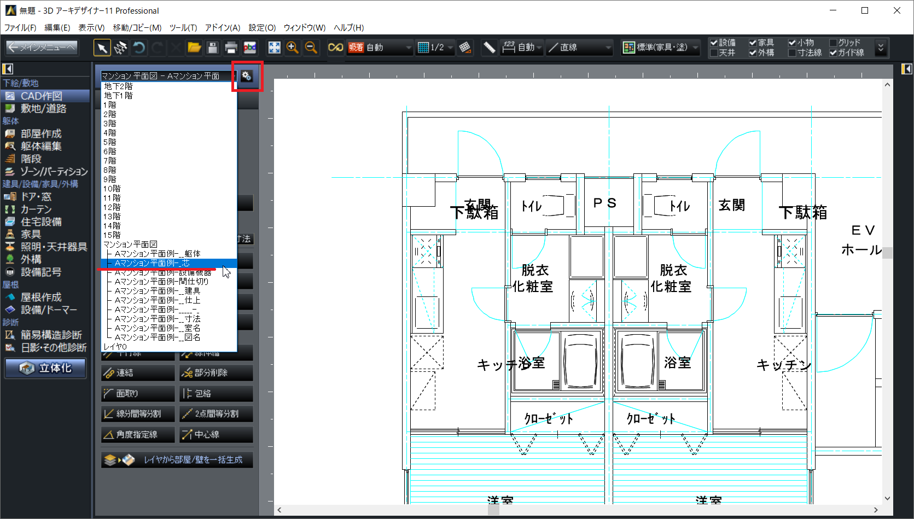Enable the グリッド checkbox

833,43
